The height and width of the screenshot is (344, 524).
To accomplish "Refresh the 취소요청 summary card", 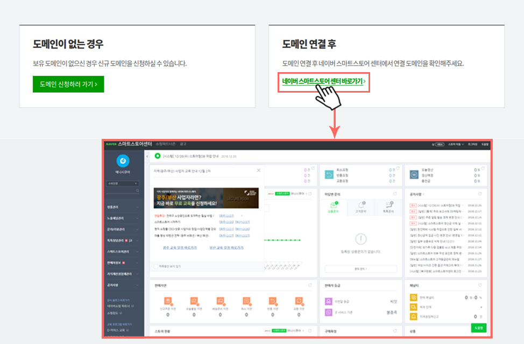I will [x=398, y=168].
